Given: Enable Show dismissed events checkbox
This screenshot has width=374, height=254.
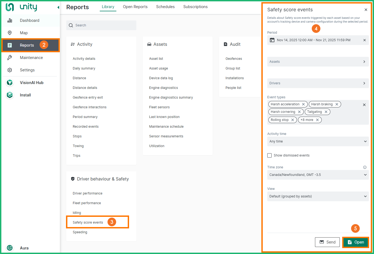Looking at the screenshot, I should [x=269, y=155].
